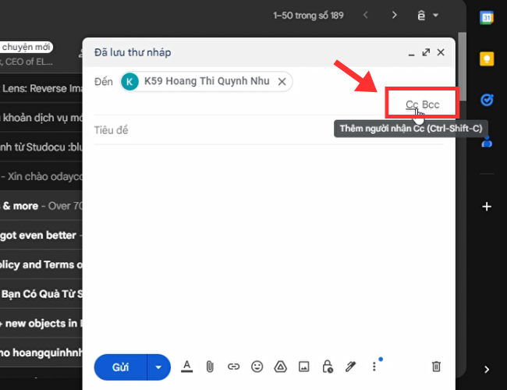This screenshot has height=390, width=507.
Task: Open more compose options three-dot menu
Action: click(x=374, y=366)
